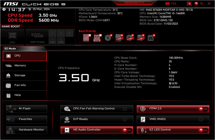The width and height of the screenshot is (215, 140).
Task: Click the DDR Speed 5600 MHz value
Action: click(x=49, y=20)
